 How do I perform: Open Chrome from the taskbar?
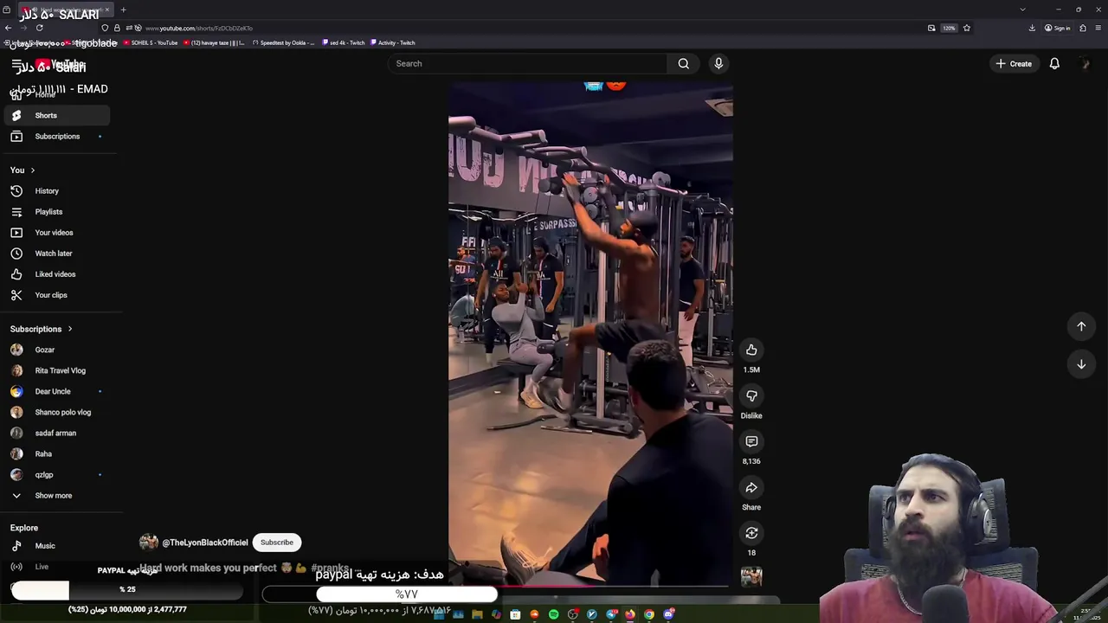click(649, 614)
